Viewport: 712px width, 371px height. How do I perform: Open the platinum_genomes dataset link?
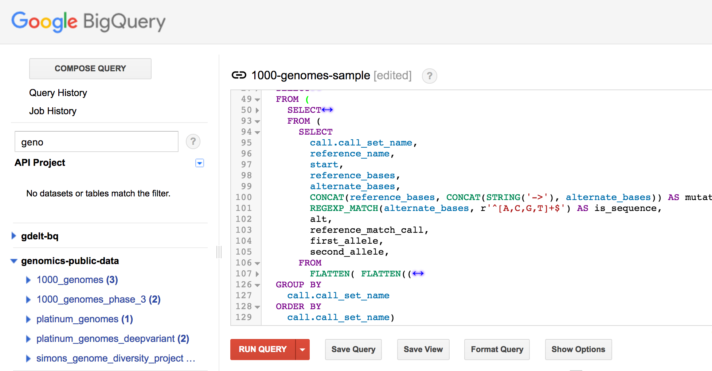pos(85,319)
